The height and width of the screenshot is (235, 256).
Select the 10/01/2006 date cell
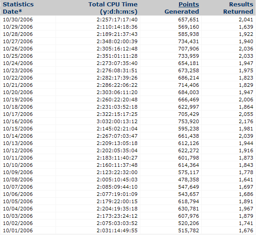coord(18,230)
